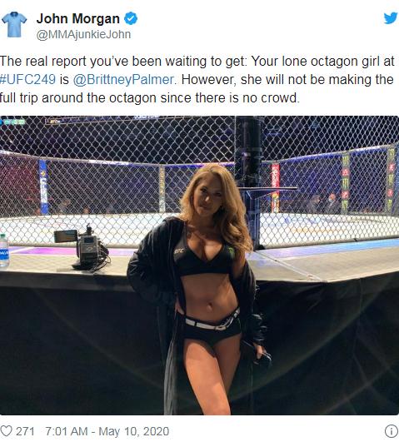
Task: Click the white belt in the photo
Action: click(212, 322)
